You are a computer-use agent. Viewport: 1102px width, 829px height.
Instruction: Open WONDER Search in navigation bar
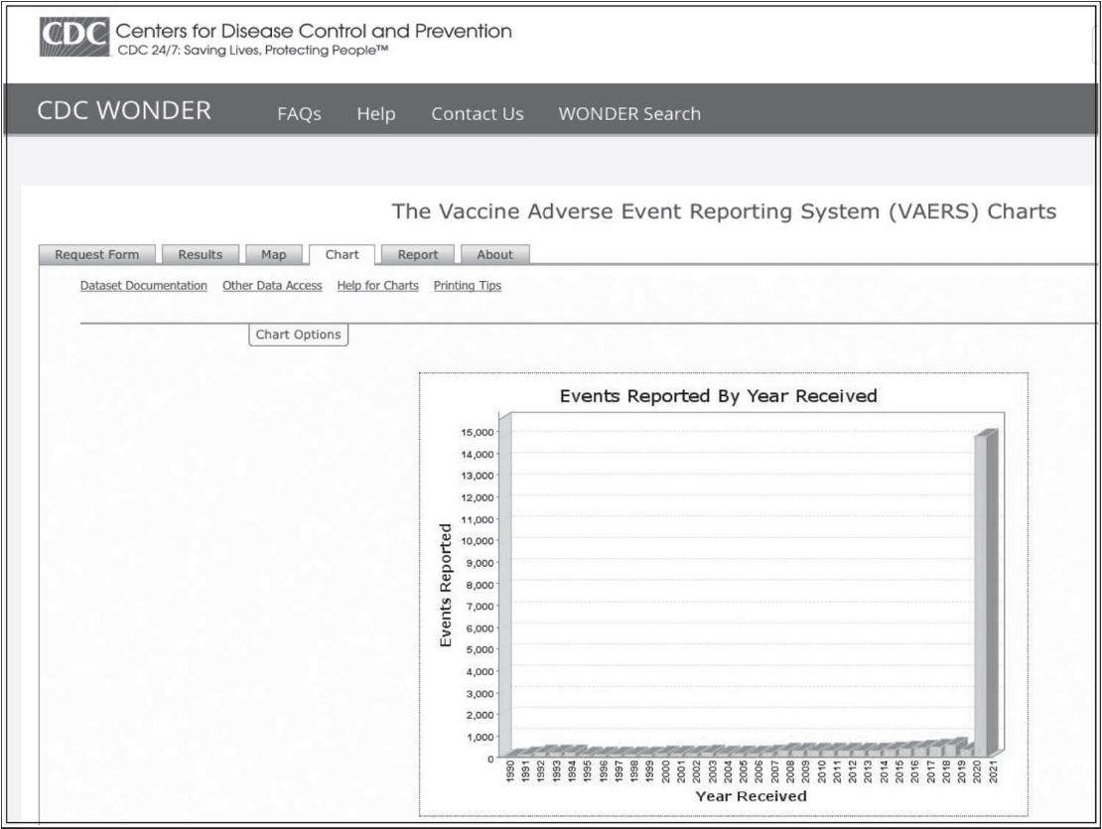[628, 114]
